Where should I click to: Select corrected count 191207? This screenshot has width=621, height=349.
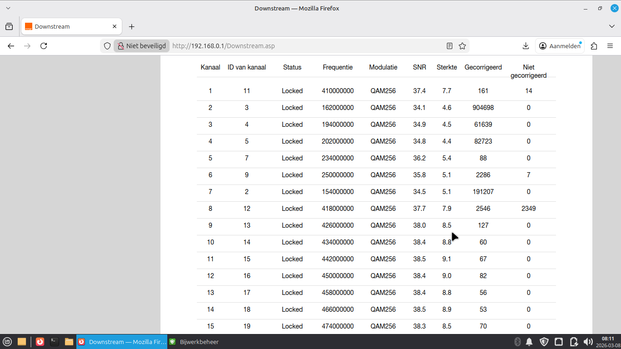point(483,192)
